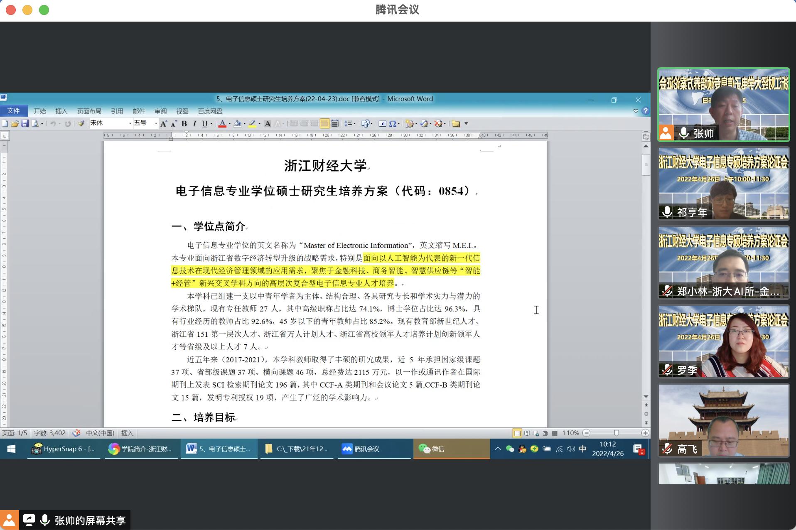Image resolution: width=796 pixels, height=530 pixels.
Task: Click the Format Painter brush icon
Action: tap(81, 123)
